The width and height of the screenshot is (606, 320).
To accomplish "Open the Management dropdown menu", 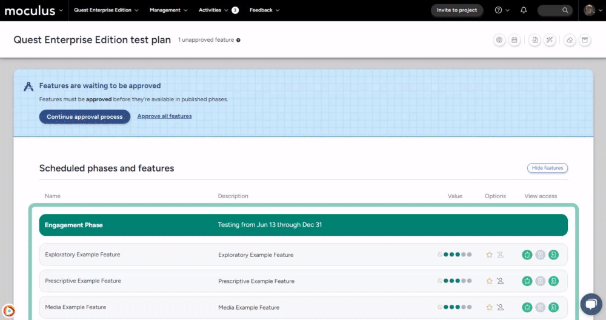I will 168,10.
